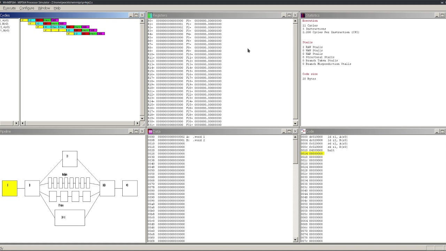Open the Help menu
Screen dimensions: 446x251
pos(57,8)
